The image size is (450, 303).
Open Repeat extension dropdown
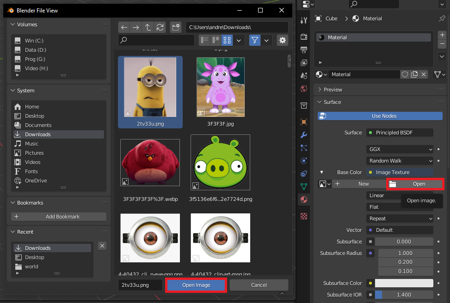coord(400,218)
